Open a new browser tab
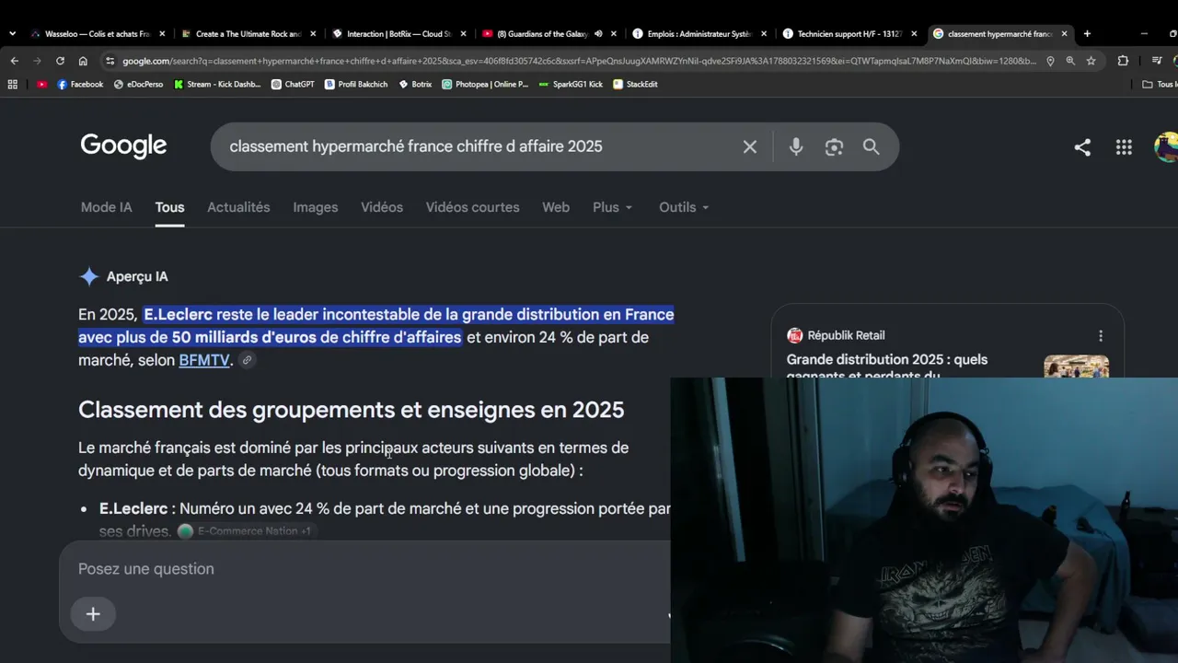The width and height of the screenshot is (1178, 663). coord(1087,34)
